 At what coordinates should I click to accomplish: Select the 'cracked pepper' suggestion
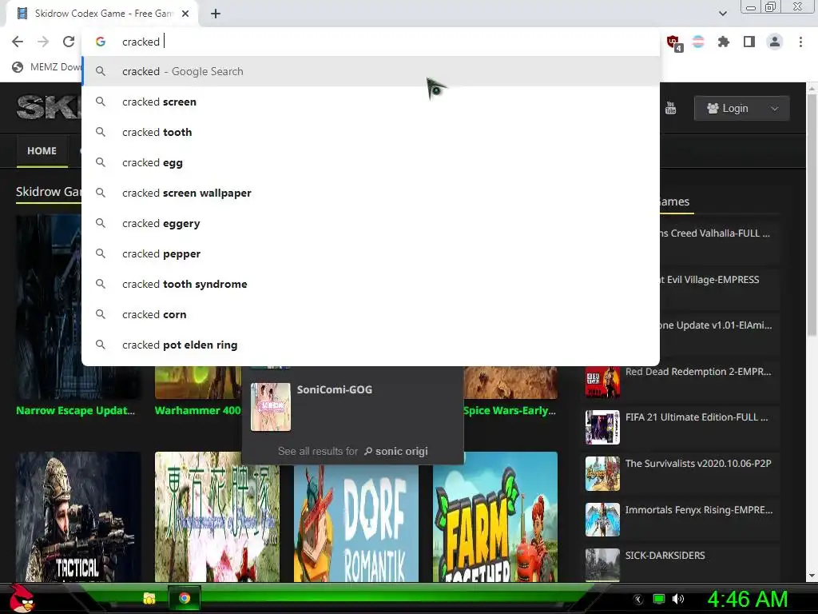[x=371, y=253]
